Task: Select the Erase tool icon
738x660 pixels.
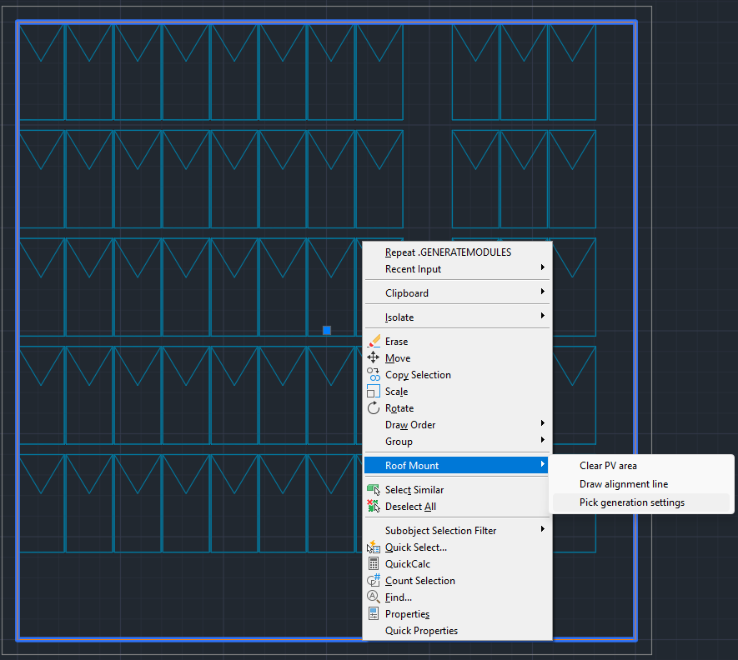Action: pyautogui.click(x=374, y=341)
